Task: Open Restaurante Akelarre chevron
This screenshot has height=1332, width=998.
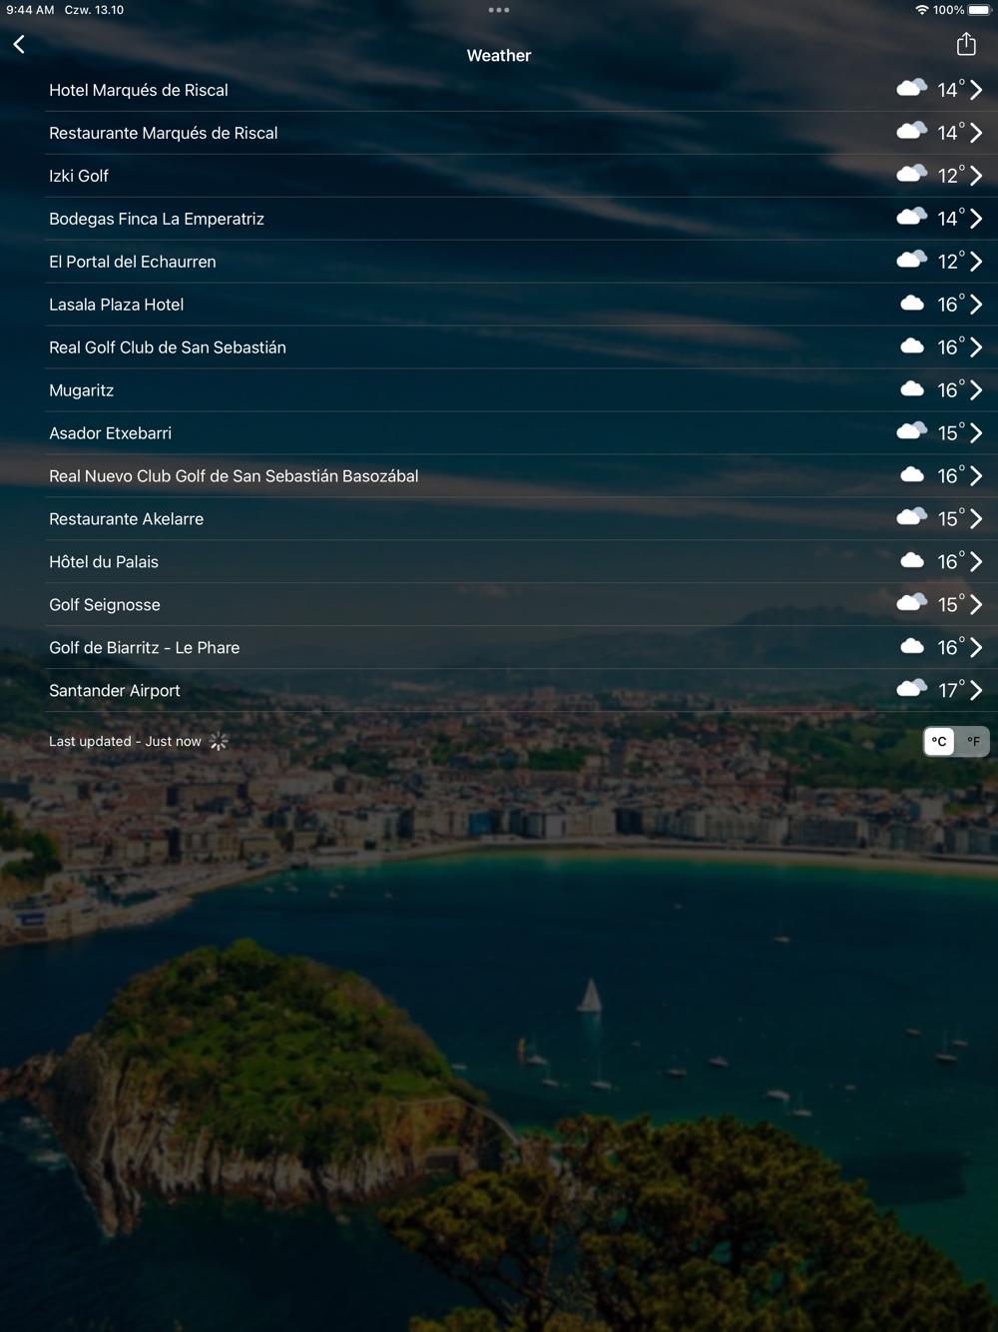Action: coord(976,519)
